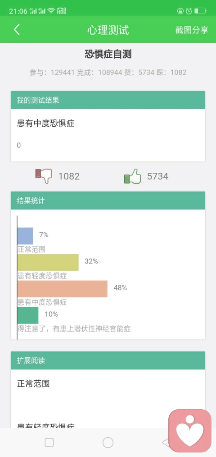
Task: Click the blue 7% bar
Action: (x=25, y=236)
